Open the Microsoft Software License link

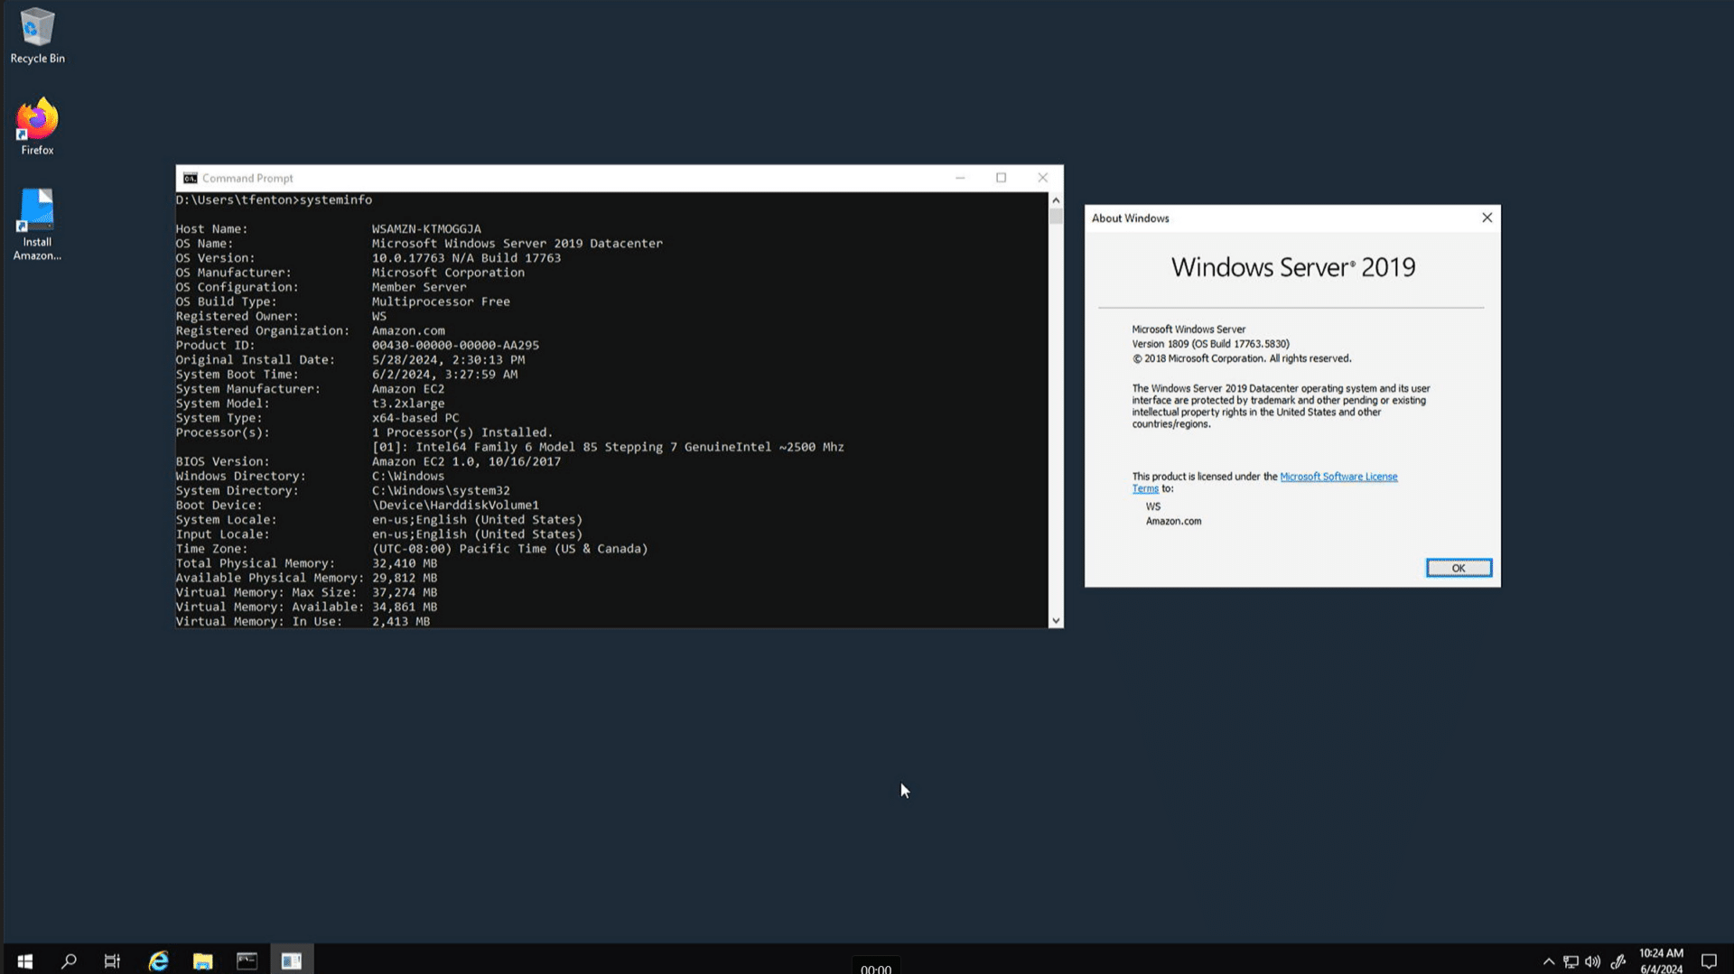click(1338, 477)
